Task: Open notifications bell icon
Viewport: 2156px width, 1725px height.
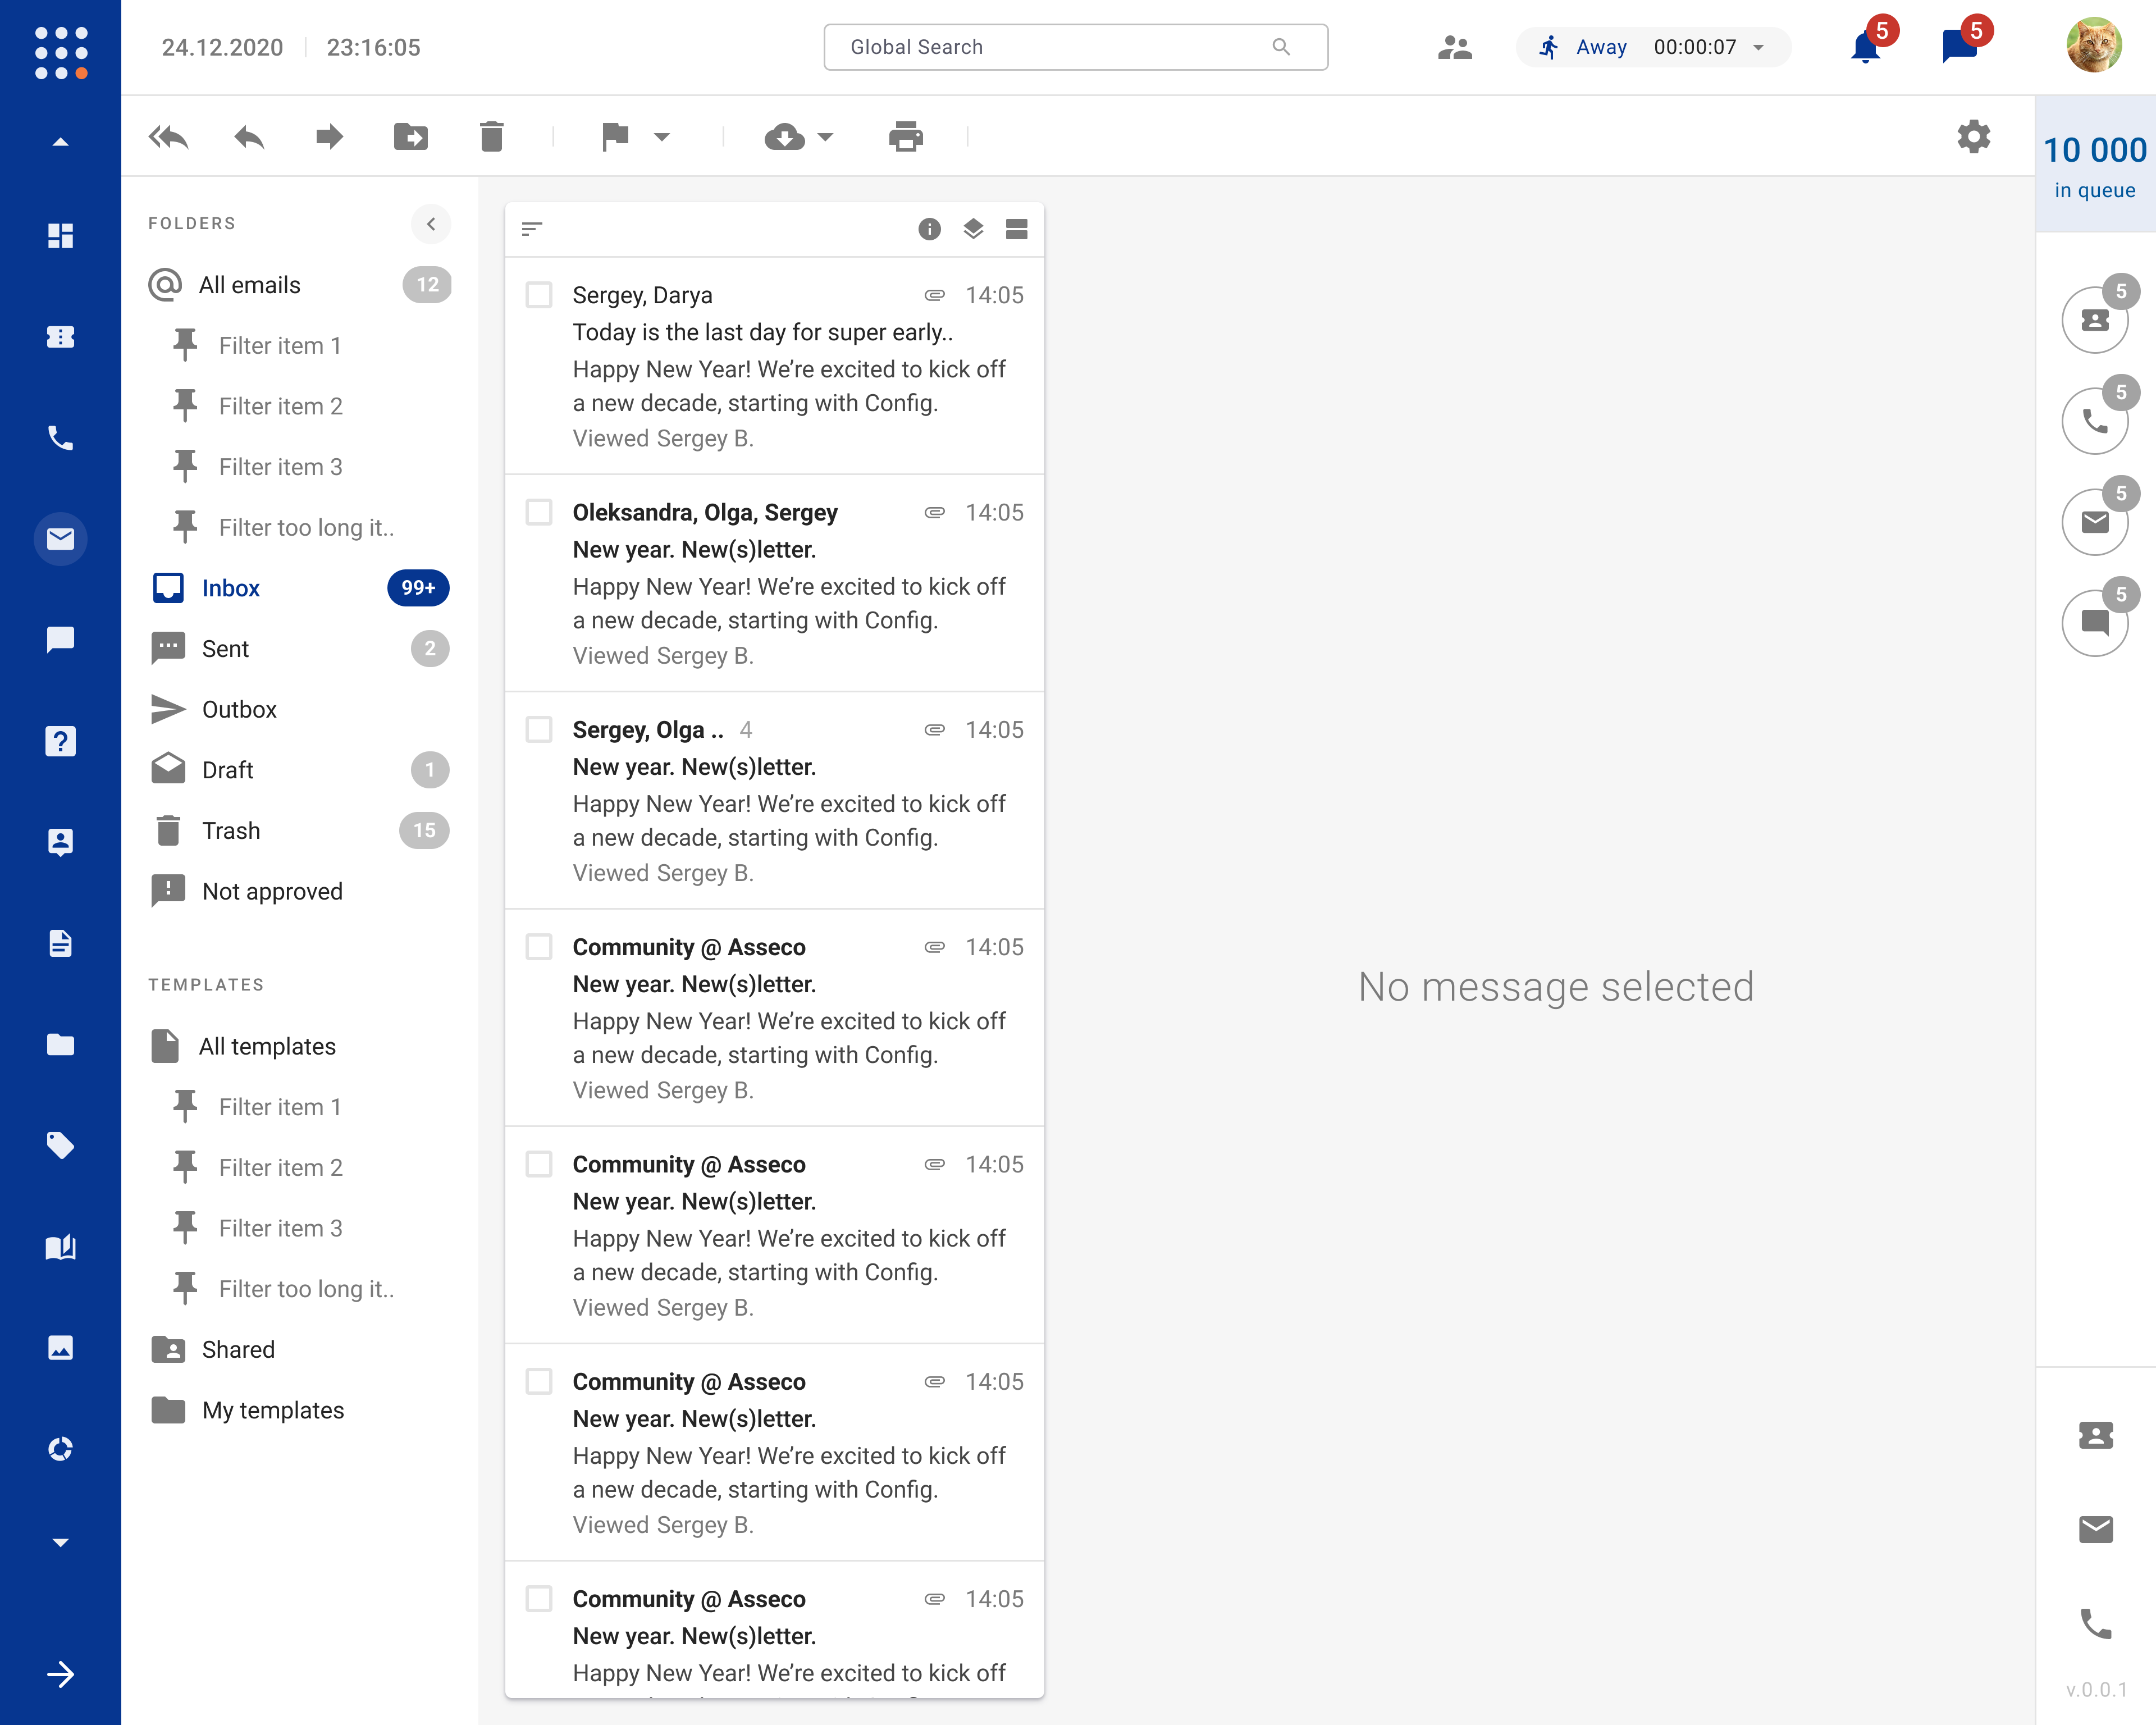Action: [1865, 47]
